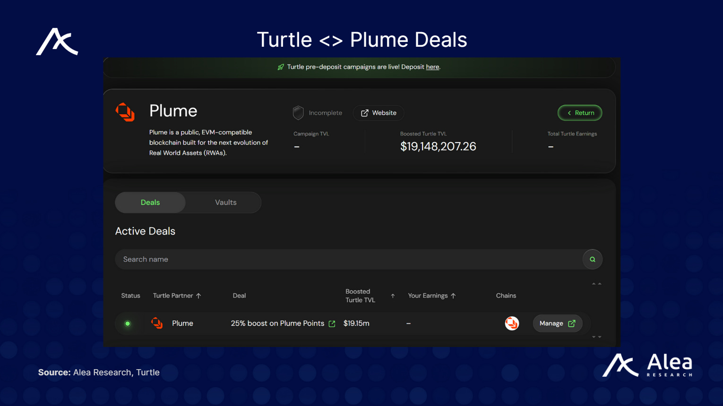Click the rocket icon in the announcement banner
The height and width of the screenshot is (406, 723).
pyautogui.click(x=281, y=67)
